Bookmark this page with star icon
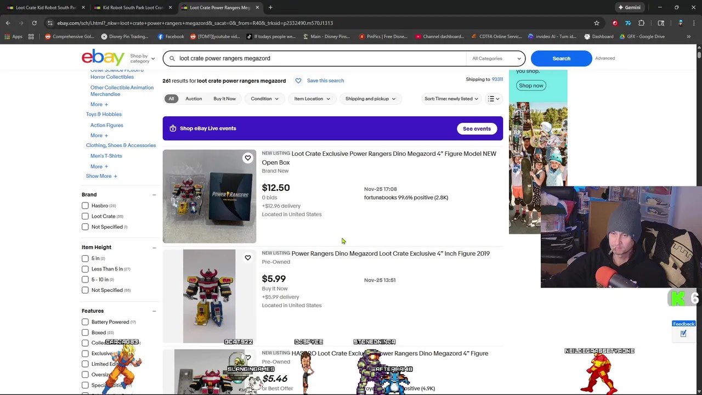 point(597,23)
